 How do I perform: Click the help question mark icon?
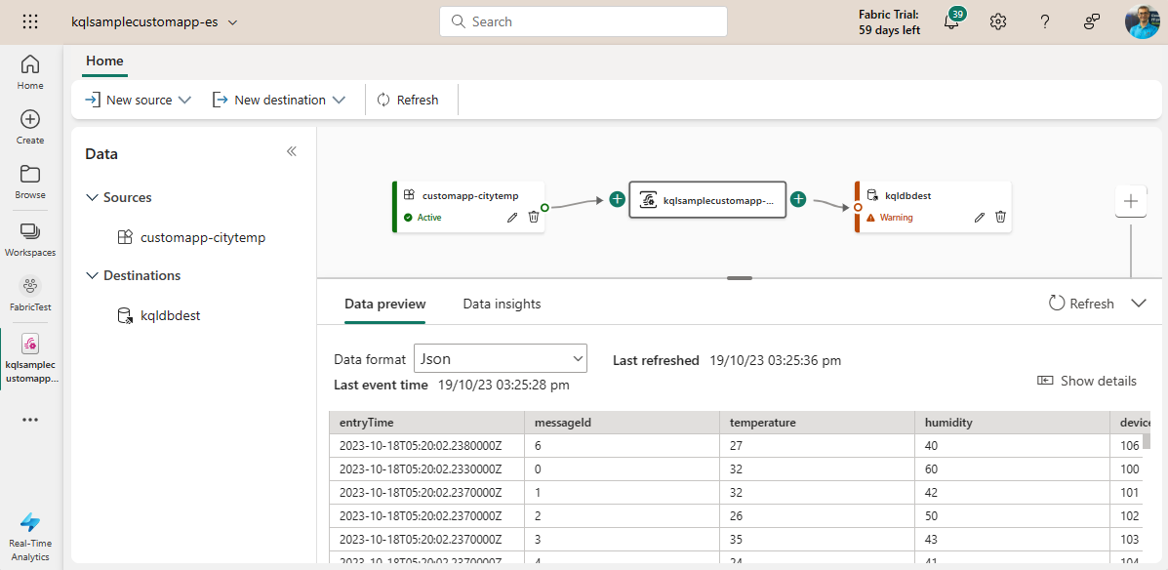click(1045, 21)
